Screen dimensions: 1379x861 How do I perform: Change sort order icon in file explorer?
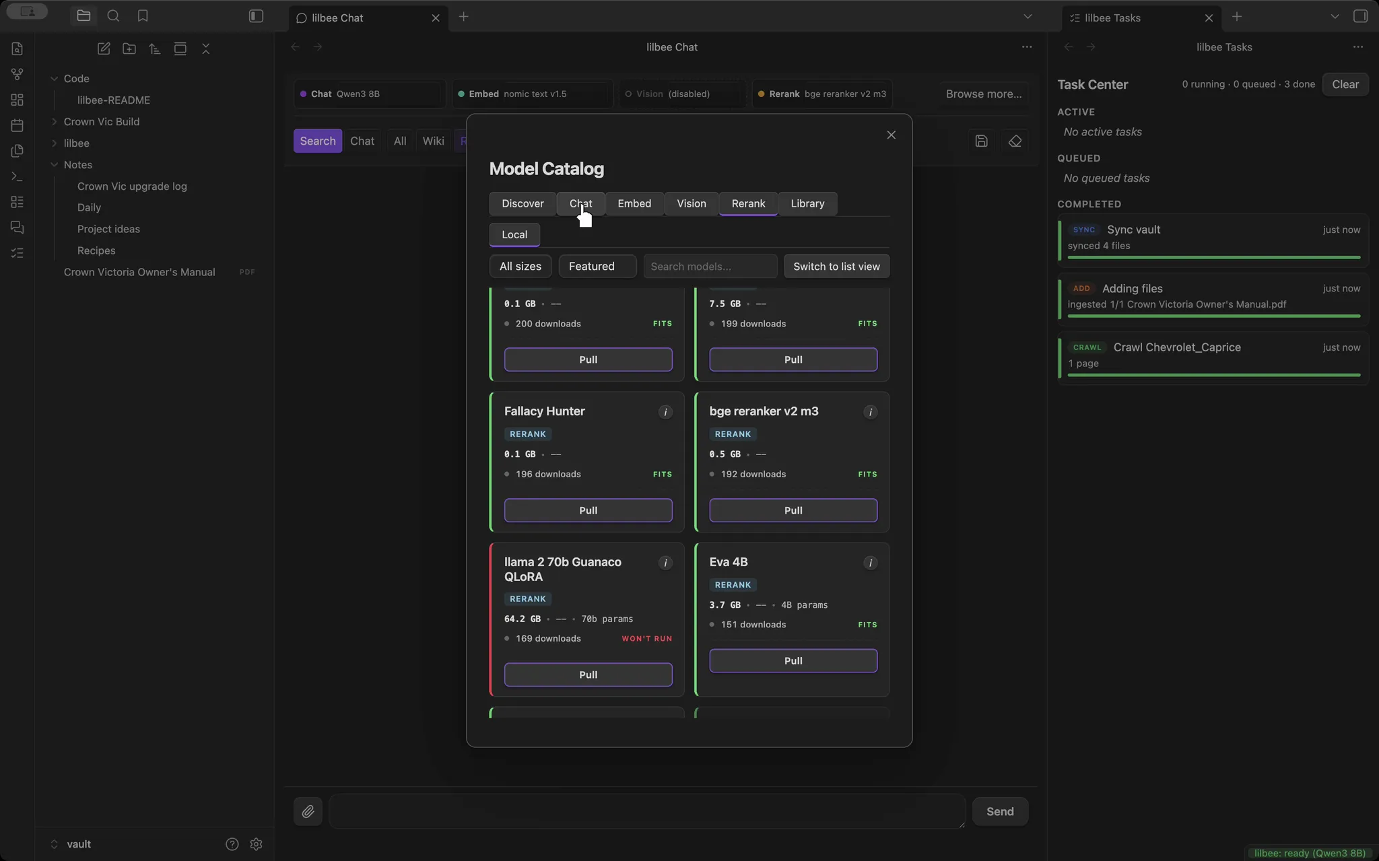155,48
